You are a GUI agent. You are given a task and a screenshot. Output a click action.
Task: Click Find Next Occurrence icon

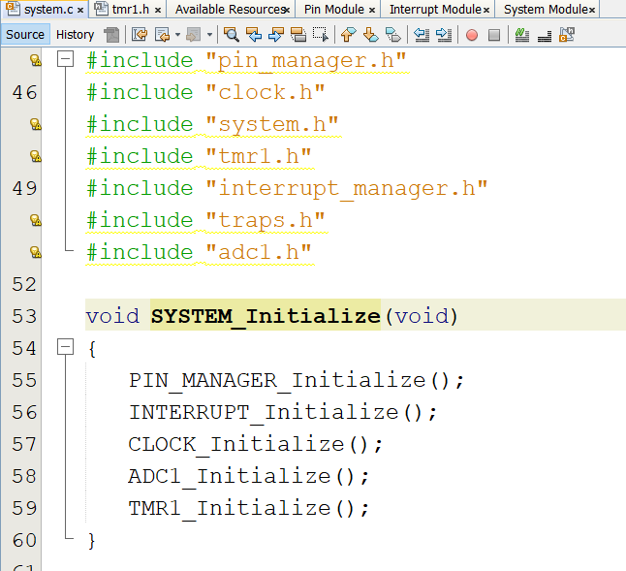[x=276, y=35]
